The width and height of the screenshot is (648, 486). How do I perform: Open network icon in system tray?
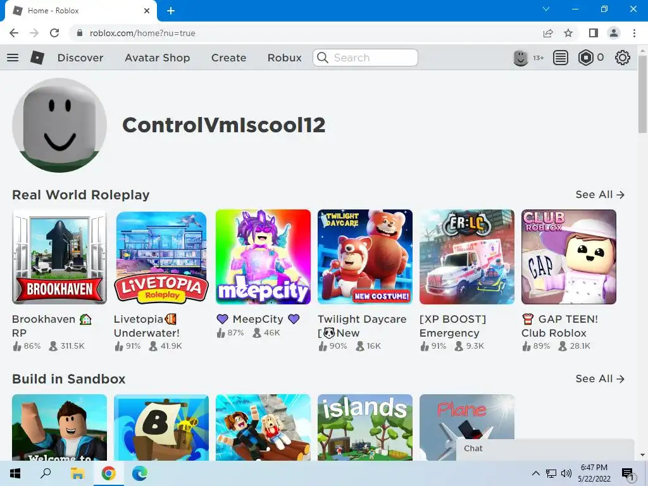click(x=551, y=473)
